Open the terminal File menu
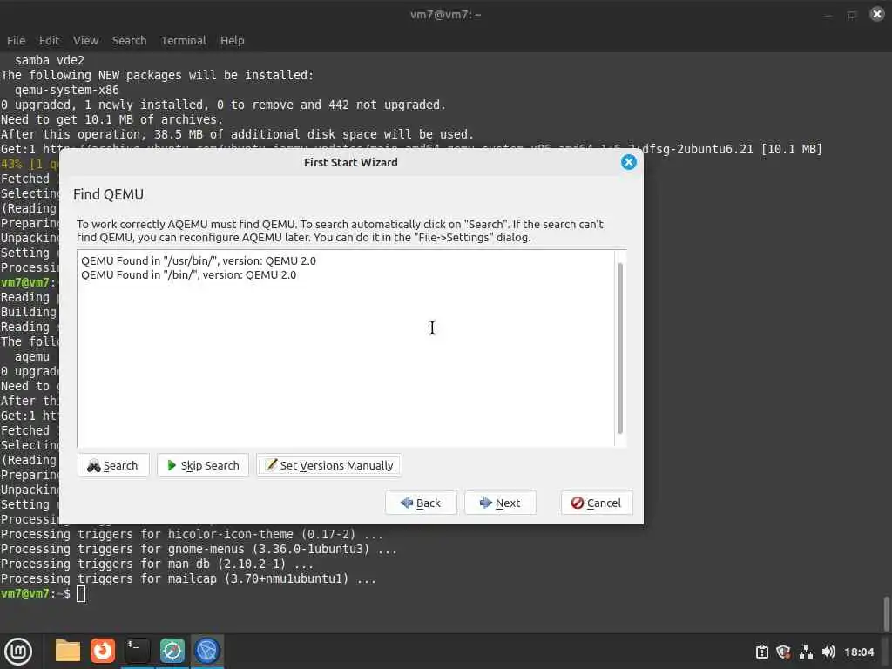Screen dimensions: 892x669 [x=16, y=40]
